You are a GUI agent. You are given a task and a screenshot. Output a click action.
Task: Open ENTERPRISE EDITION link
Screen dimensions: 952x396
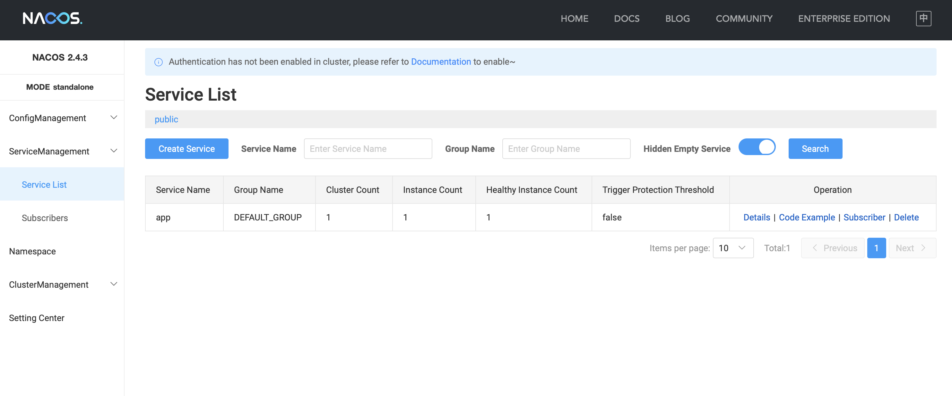coord(844,19)
